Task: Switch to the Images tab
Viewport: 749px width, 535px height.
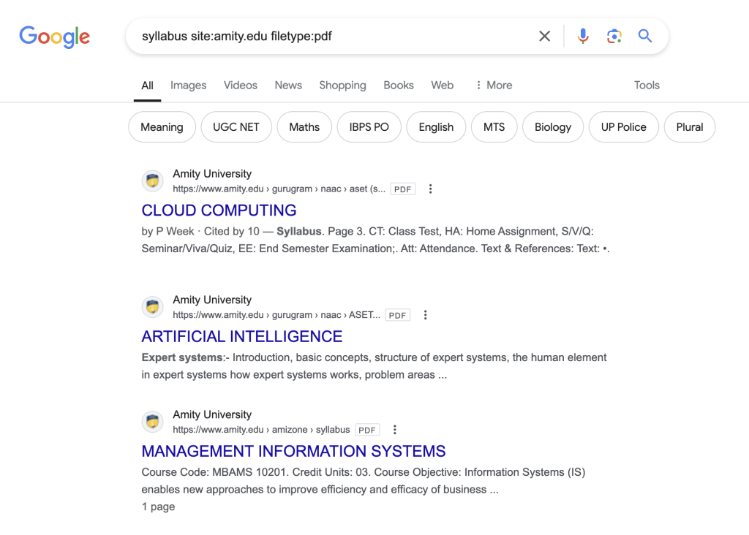Action: pyautogui.click(x=188, y=86)
